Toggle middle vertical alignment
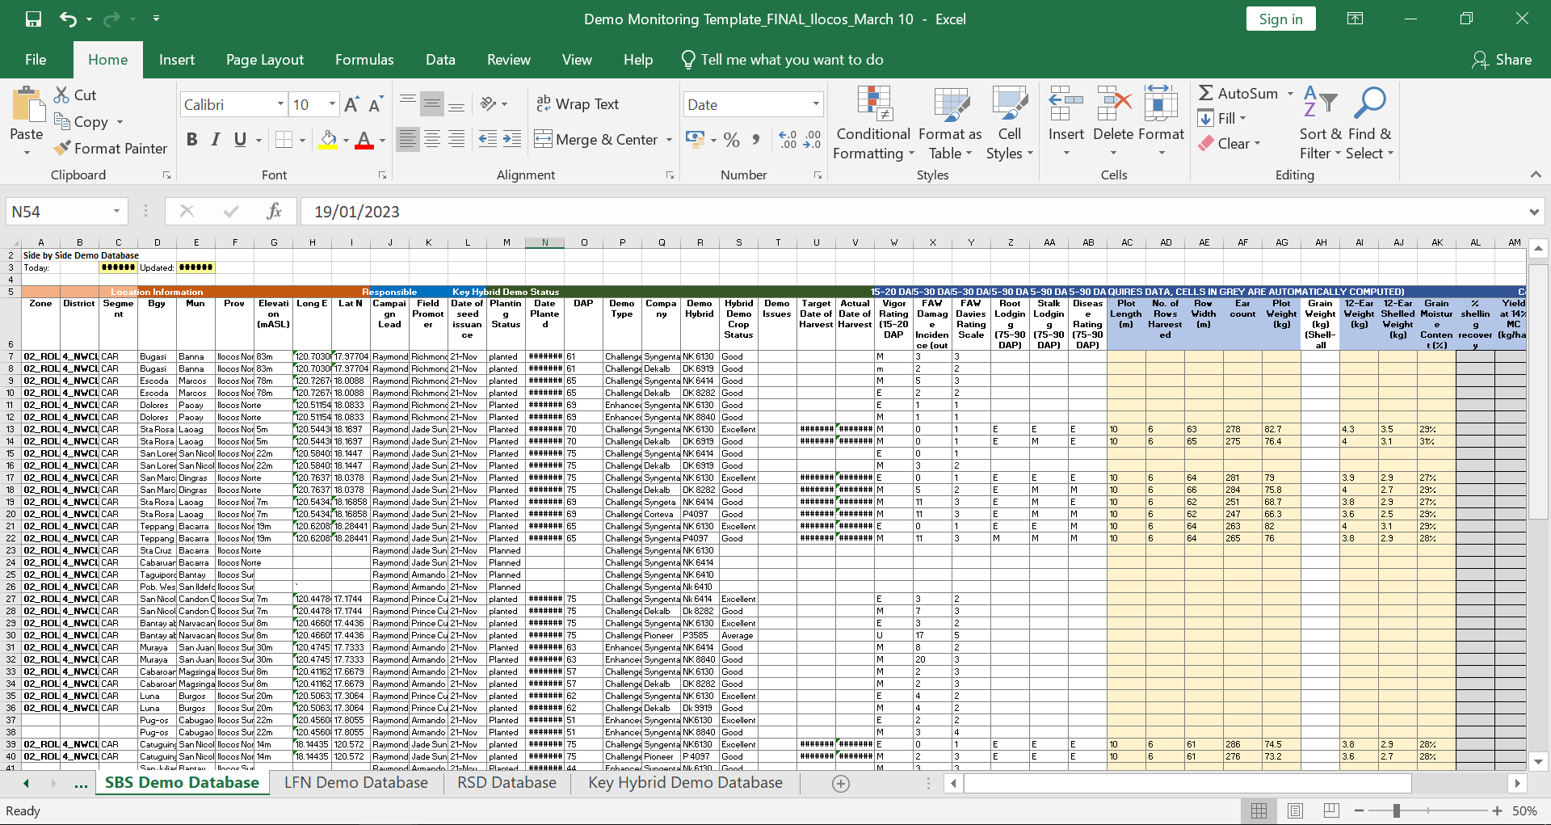 point(432,103)
